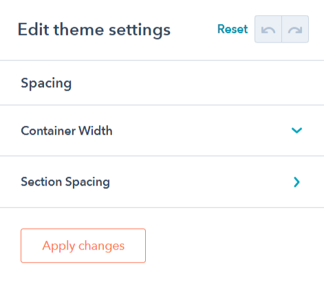Select the Container Width row label
324x282 pixels.
click(x=67, y=131)
